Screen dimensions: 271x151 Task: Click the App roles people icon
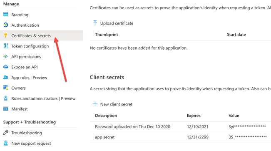[6, 77]
